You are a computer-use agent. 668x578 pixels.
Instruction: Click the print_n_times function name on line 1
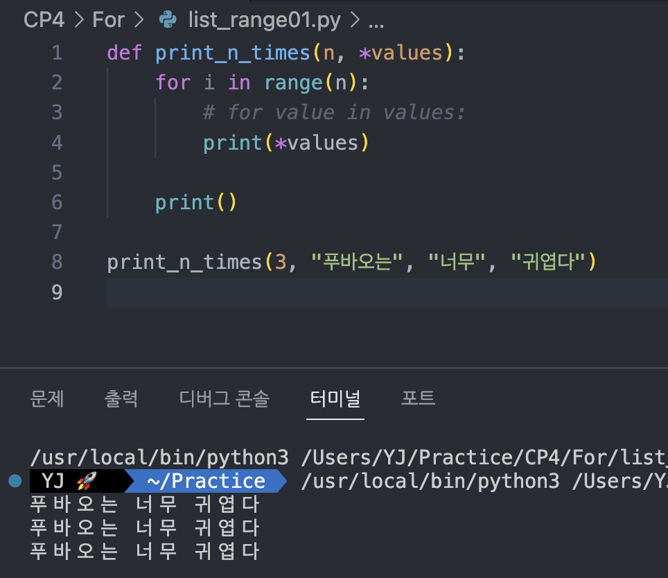(232, 53)
